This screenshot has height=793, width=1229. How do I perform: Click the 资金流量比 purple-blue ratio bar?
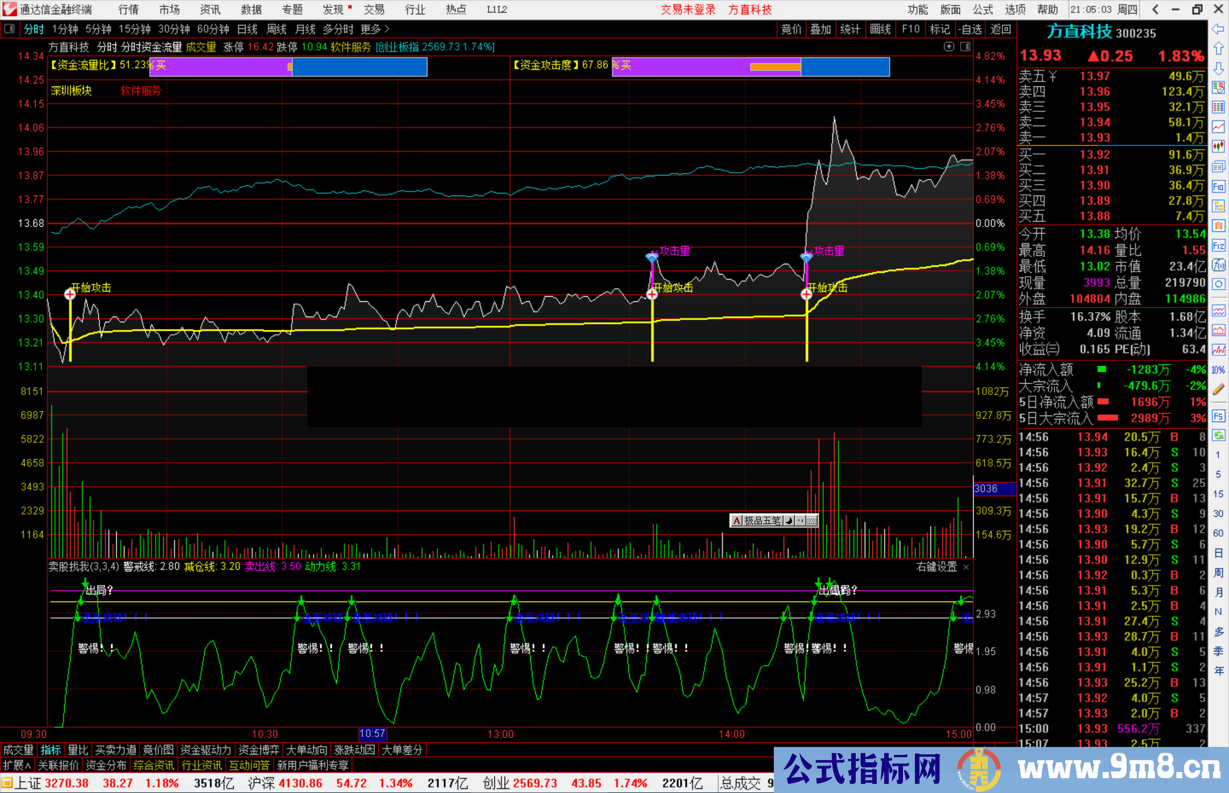(x=288, y=67)
